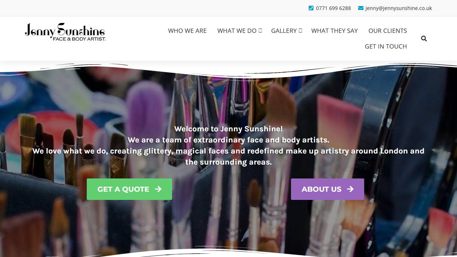
Task: Click the search magnifier icon
Action: pyautogui.click(x=424, y=39)
